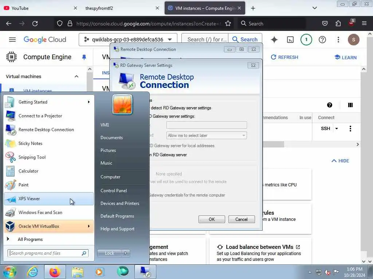
Task: Click HIDE to collapse related actions
Action: click(x=340, y=161)
